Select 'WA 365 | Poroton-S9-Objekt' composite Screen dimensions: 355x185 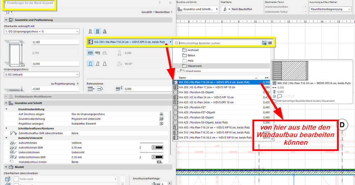pyautogui.click(x=222, y=92)
